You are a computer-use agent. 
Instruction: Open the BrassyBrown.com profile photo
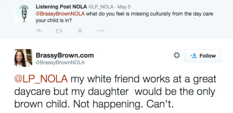tap(23, 58)
